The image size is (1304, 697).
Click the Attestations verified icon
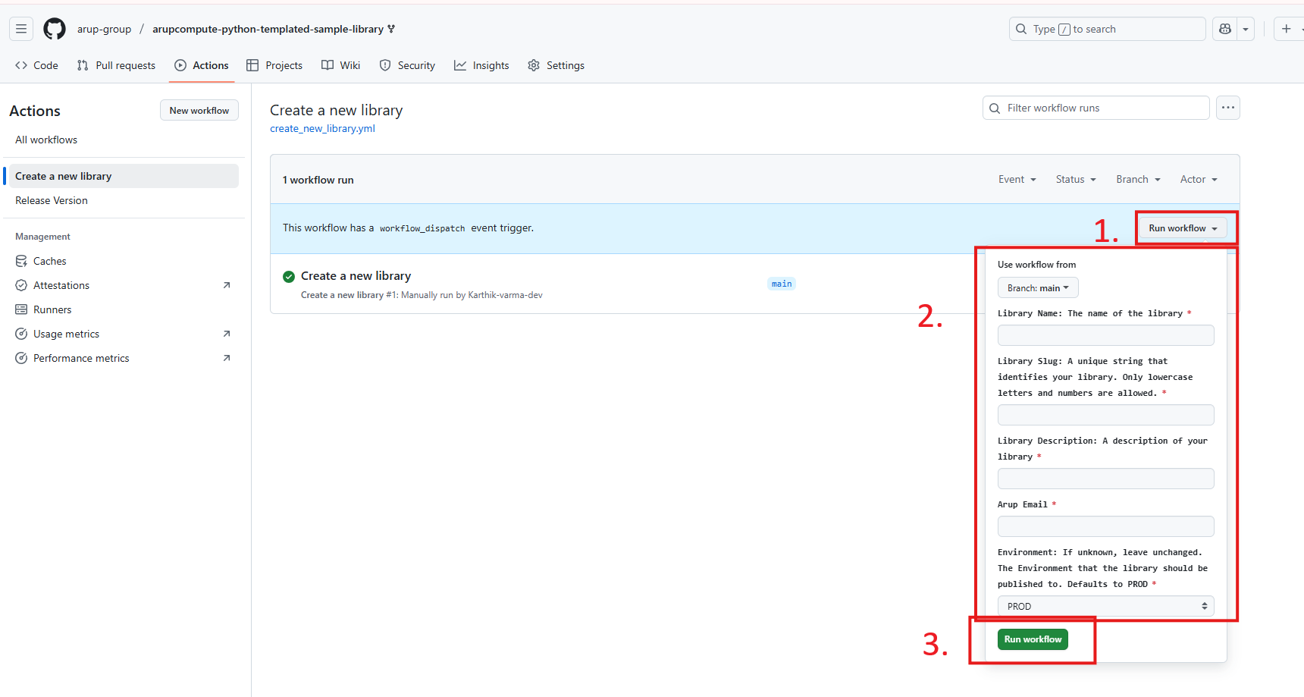(x=21, y=285)
